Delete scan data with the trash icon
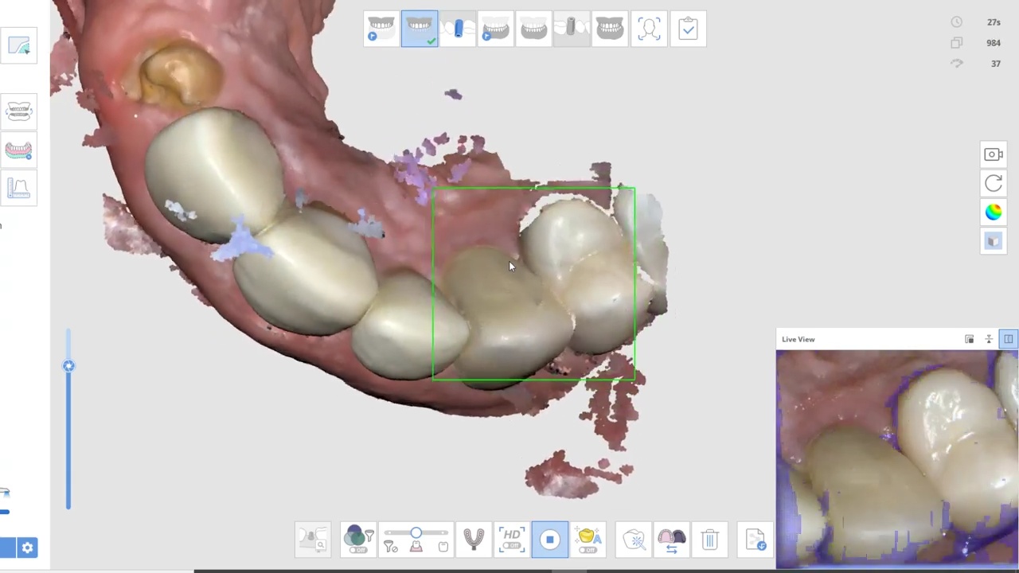Image resolution: width=1019 pixels, height=573 pixels. (x=710, y=540)
